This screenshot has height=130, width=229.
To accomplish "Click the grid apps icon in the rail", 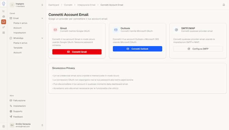I will pos(4,33).
